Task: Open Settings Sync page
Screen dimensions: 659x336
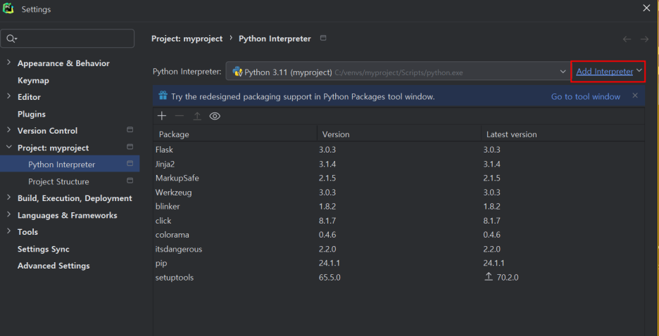Action: [x=43, y=249]
